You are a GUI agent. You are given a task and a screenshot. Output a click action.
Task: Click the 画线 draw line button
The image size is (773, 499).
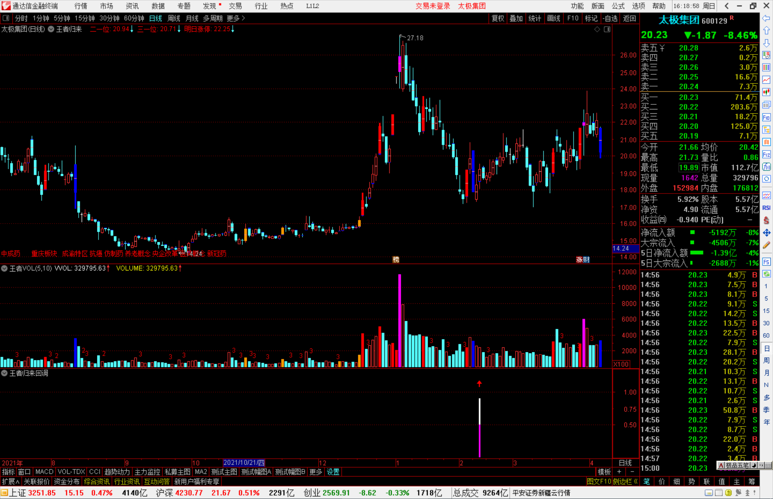[554, 18]
